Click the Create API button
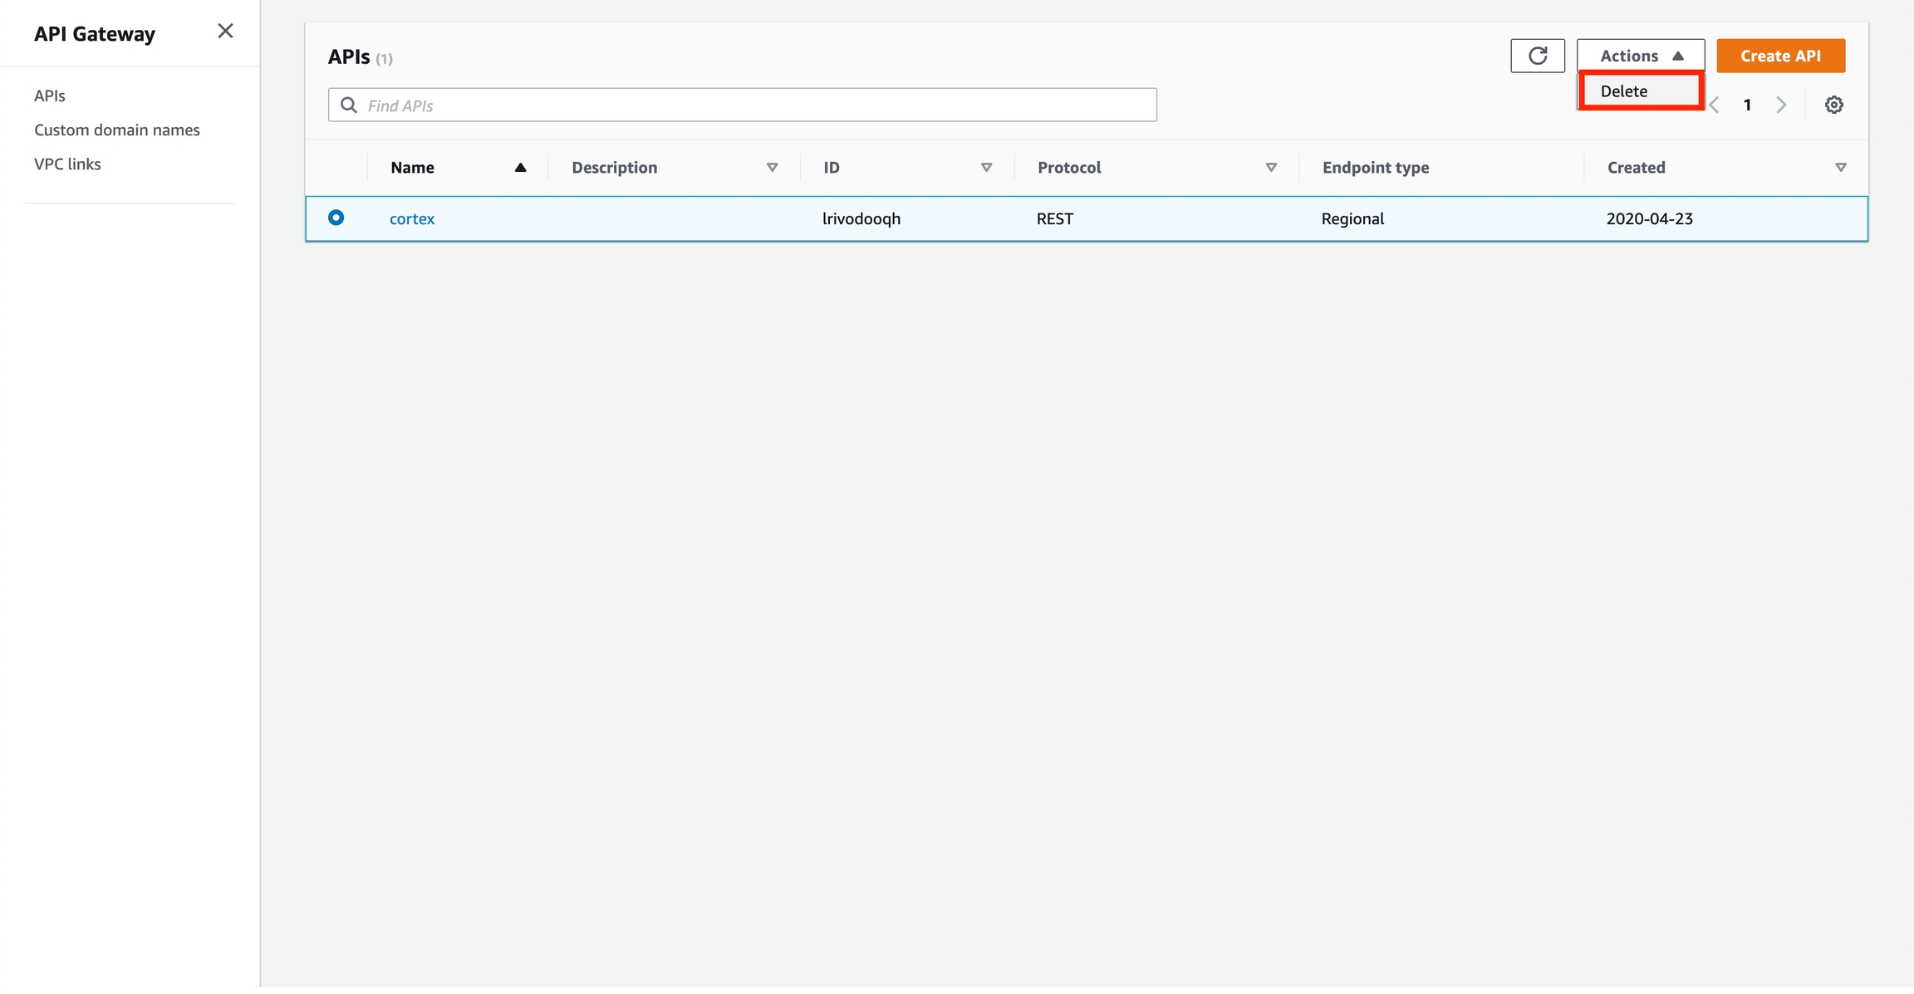Image resolution: width=1914 pixels, height=994 pixels. 1780,56
